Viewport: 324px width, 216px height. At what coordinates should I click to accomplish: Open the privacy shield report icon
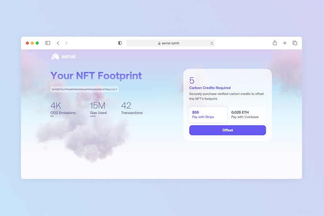tap(120, 43)
